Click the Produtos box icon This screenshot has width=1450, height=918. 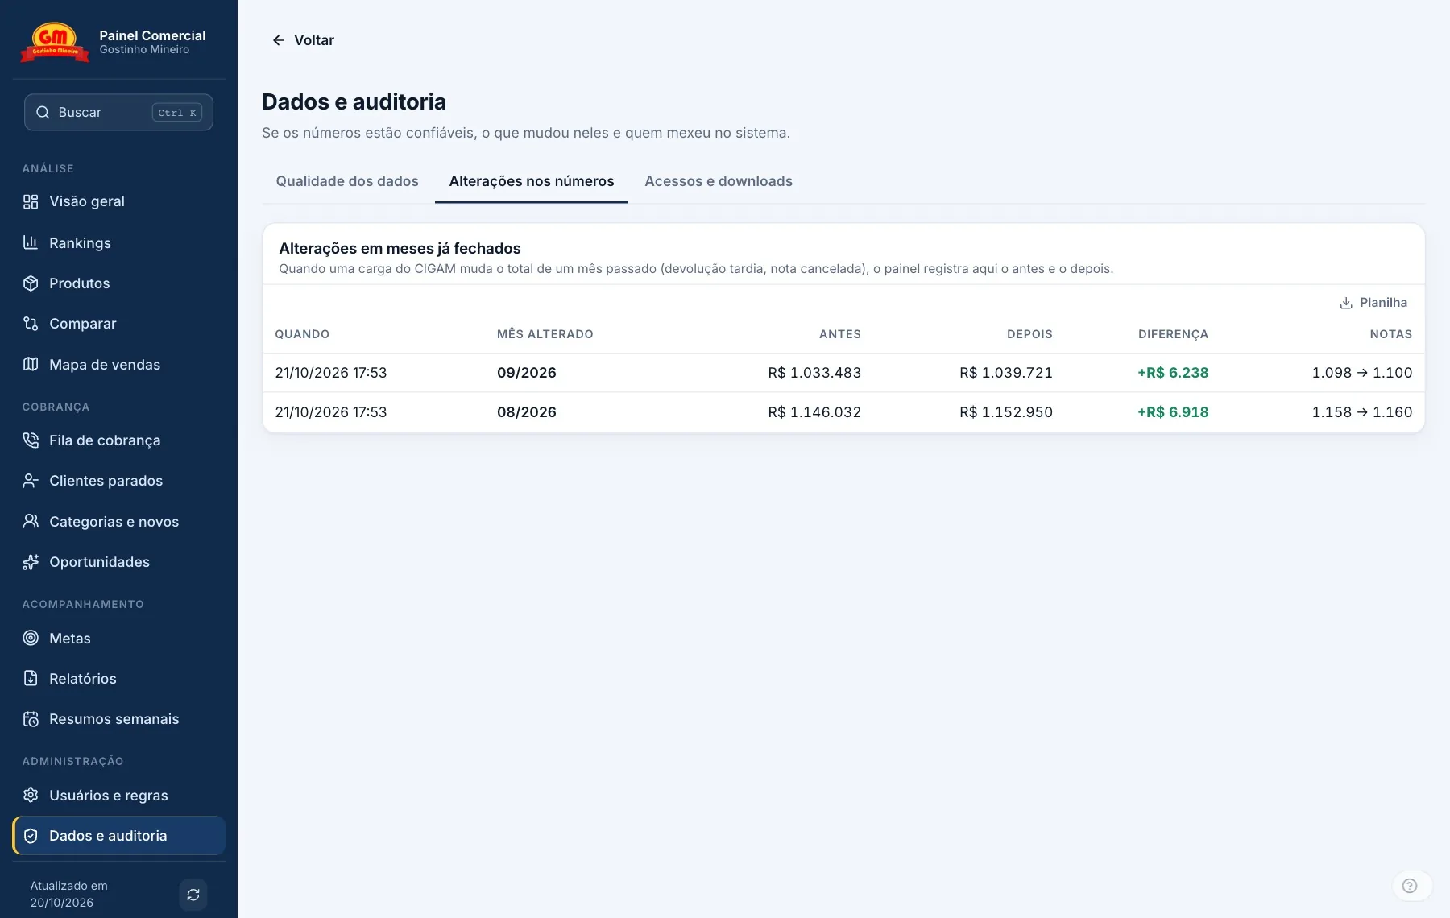point(31,283)
